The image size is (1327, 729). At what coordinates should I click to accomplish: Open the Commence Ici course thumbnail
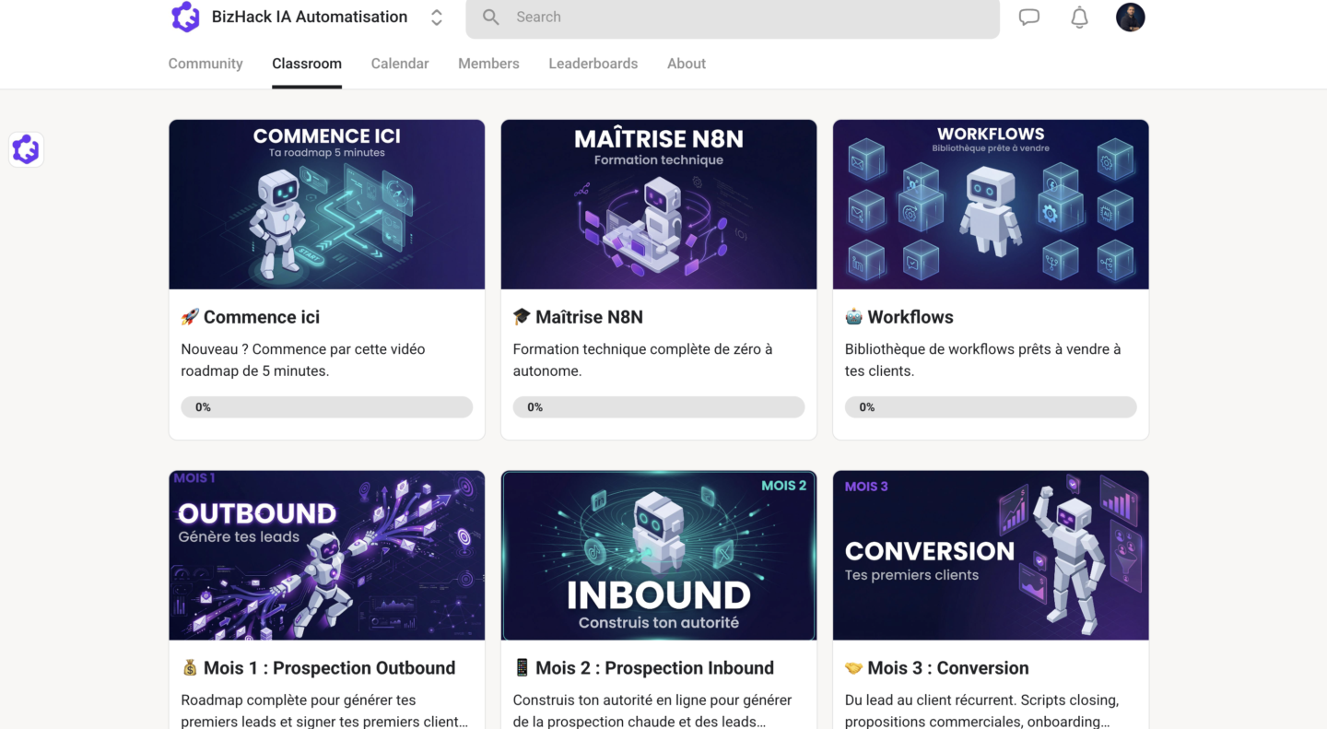[327, 205]
